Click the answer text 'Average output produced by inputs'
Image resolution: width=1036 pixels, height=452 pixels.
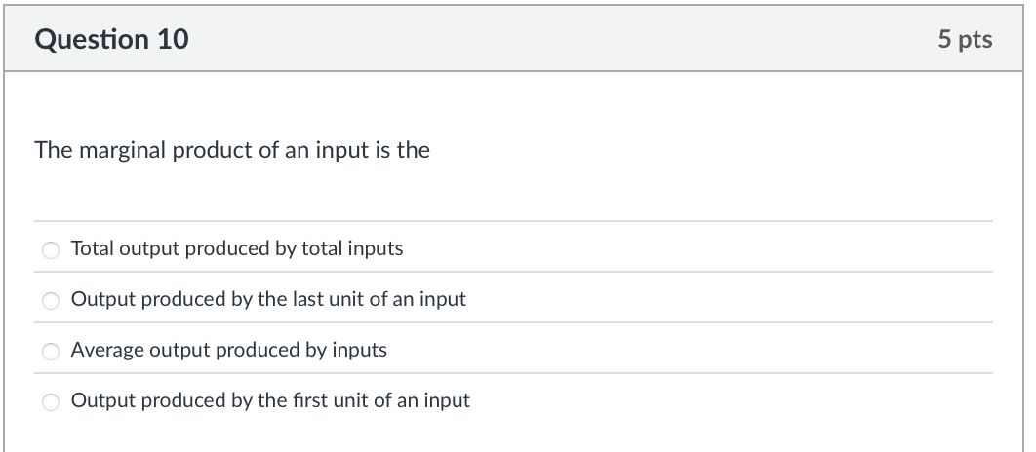pos(229,350)
